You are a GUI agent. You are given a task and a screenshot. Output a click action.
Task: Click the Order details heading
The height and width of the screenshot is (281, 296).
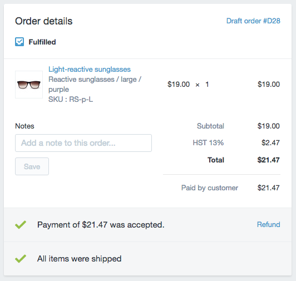44,21
